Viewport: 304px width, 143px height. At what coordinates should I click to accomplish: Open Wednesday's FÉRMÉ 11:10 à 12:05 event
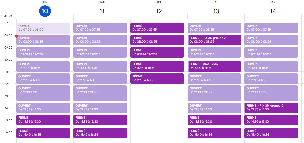coord(157,78)
